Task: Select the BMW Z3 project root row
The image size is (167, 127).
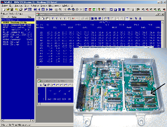Action: coord(18,20)
